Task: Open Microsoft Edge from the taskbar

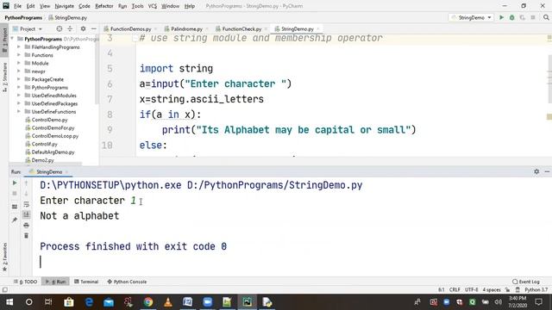Action: tap(89, 302)
